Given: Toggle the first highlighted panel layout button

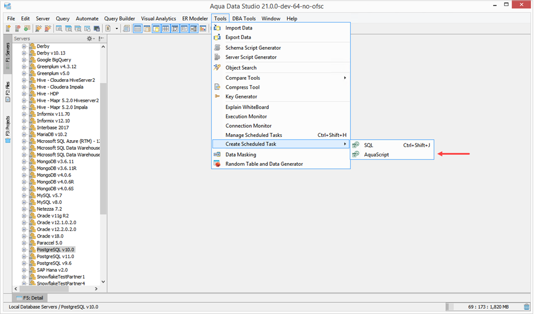Looking at the screenshot, I should pos(138,28).
